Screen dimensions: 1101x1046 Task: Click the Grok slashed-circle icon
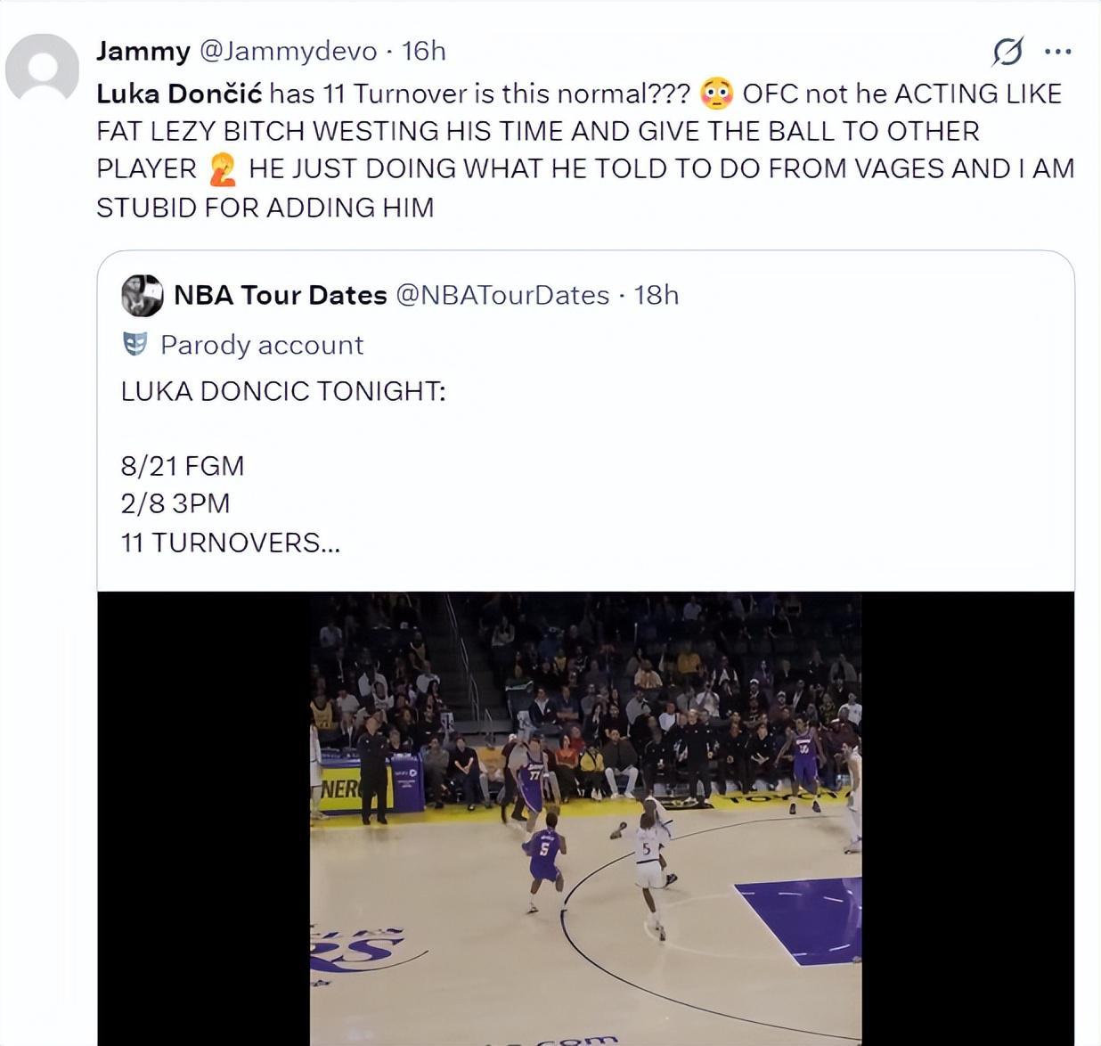click(x=1007, y=52)
